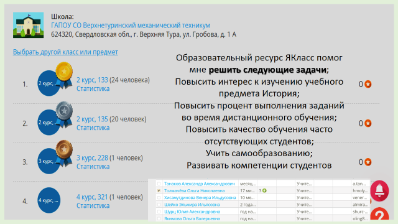Viewport: 398px width, 224px height.
Task: Check the box next to Хисамутдинова Венера Ильдусовна
Action: (x=159, y=198)
